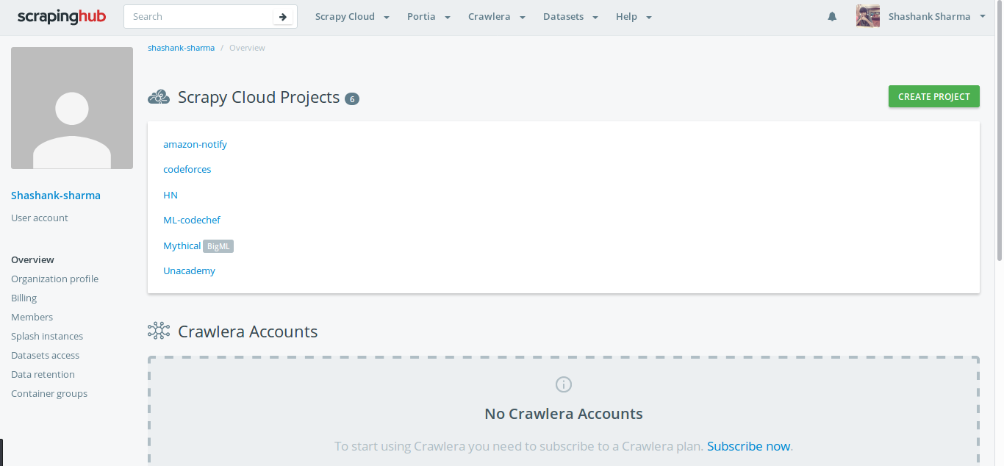Open the Scrapinghub logo home link
Image resolution: width=1004 pixels, height=466 pixels.
tap(62, 16)
